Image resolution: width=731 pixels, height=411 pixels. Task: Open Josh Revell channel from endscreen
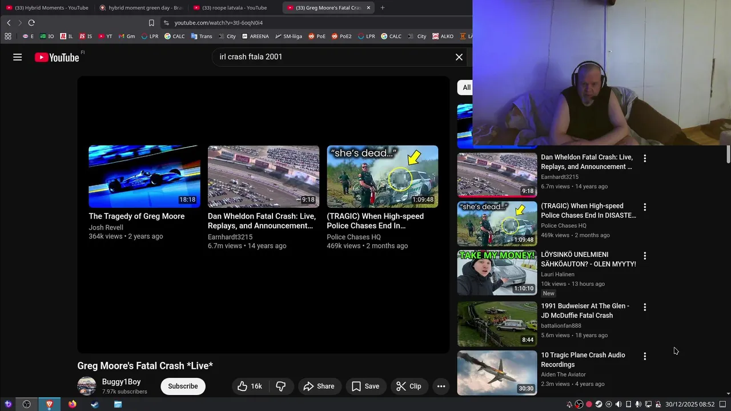pos(106,227)
